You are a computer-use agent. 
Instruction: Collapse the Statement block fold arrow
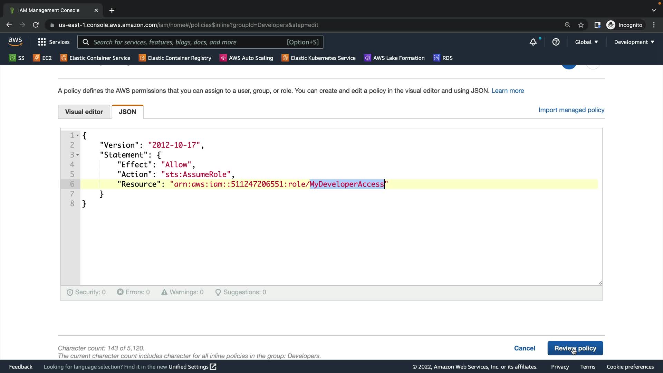pyautogui.click(x=78, y=155)
